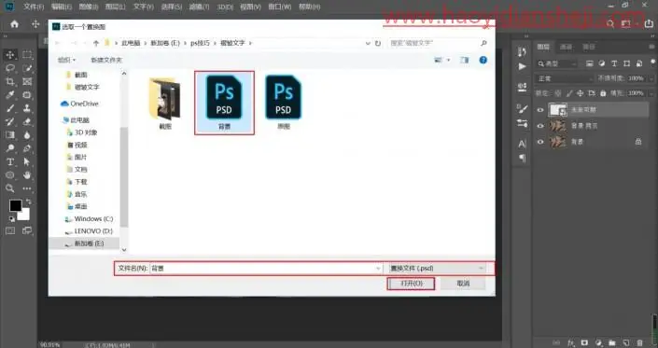
Task: Select the Blur tool droplet icon
Action: click(27, 135)
